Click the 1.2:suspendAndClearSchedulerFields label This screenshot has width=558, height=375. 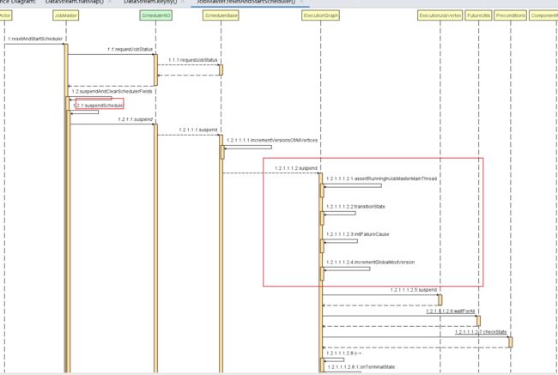click(112, 92)
